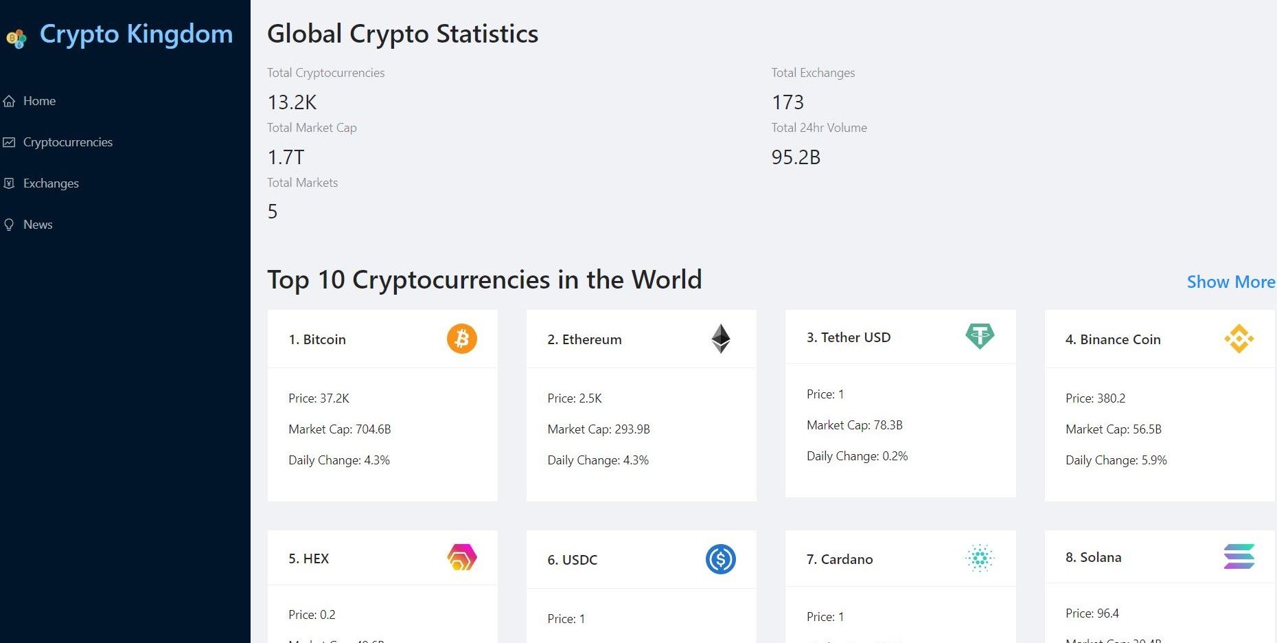Click the Show More link
Screen dimensions: 1277x643
point(1230,282)
